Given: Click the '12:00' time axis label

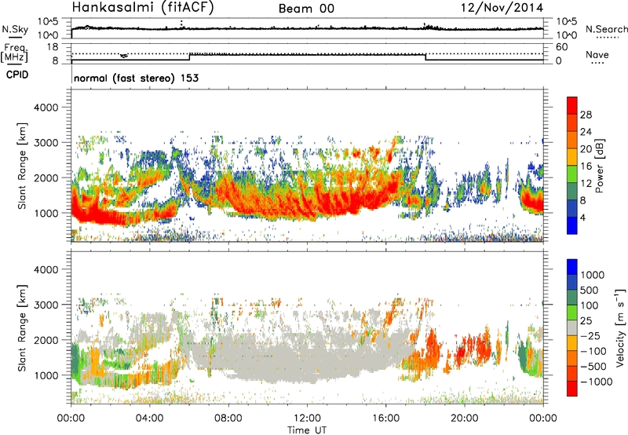Looking at the screenshot, I should [307, 419].
